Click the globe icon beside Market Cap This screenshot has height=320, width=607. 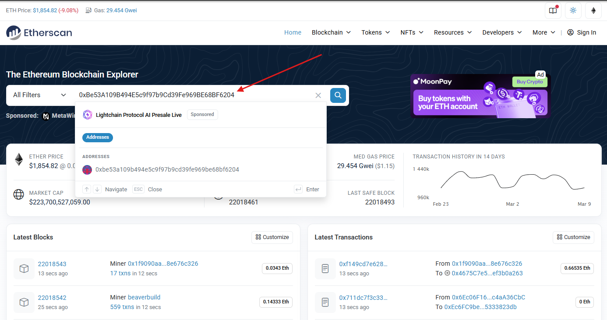coord(18,194)
